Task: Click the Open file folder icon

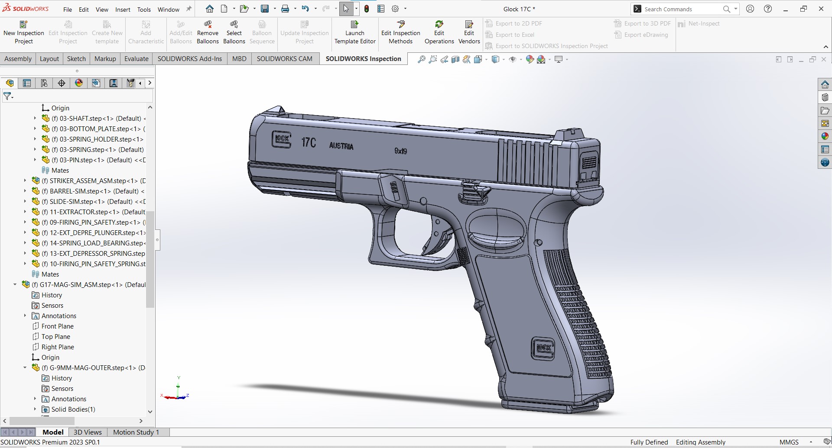Action: 244,9
